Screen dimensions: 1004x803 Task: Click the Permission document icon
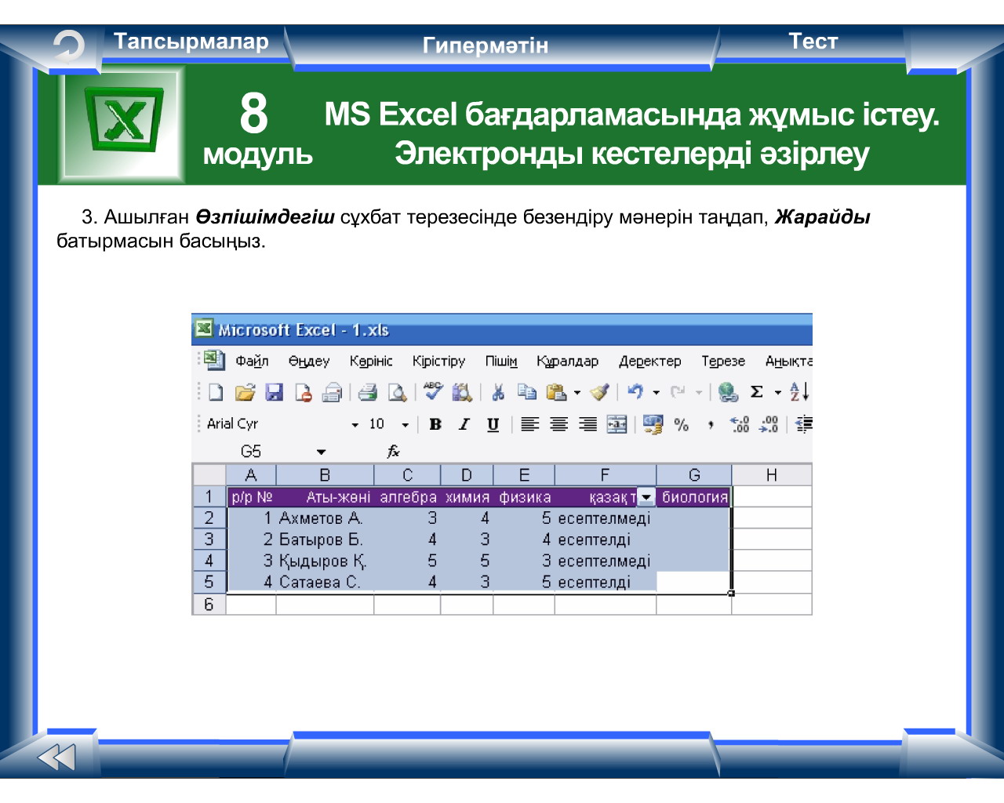tap(304, 392)
